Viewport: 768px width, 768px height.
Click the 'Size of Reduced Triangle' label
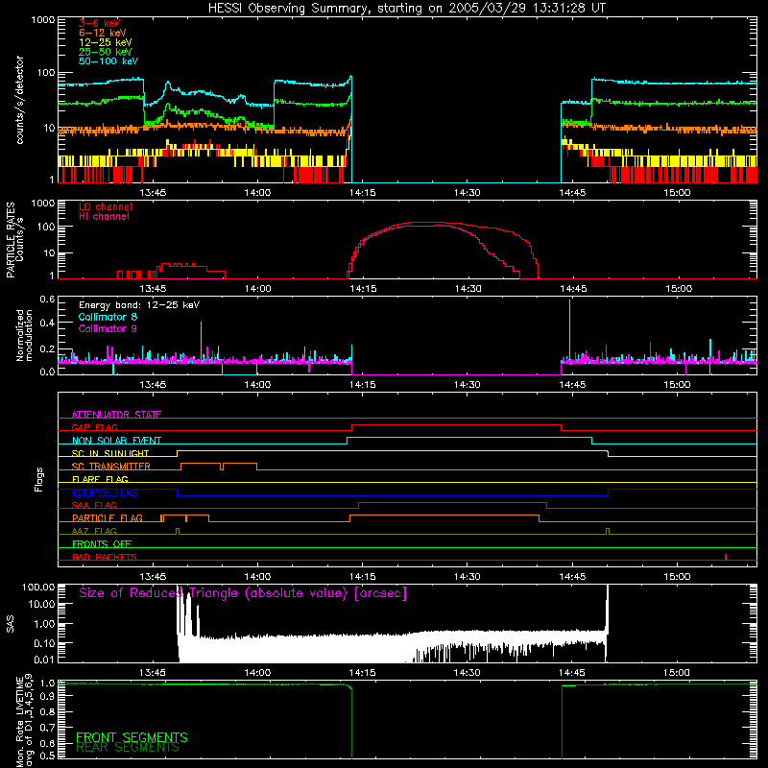[x=243, y=593]
